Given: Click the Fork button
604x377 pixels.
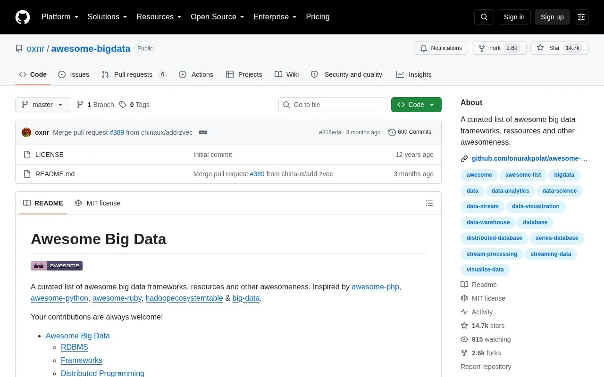Looking at the screenshot, I should point(499,48).
